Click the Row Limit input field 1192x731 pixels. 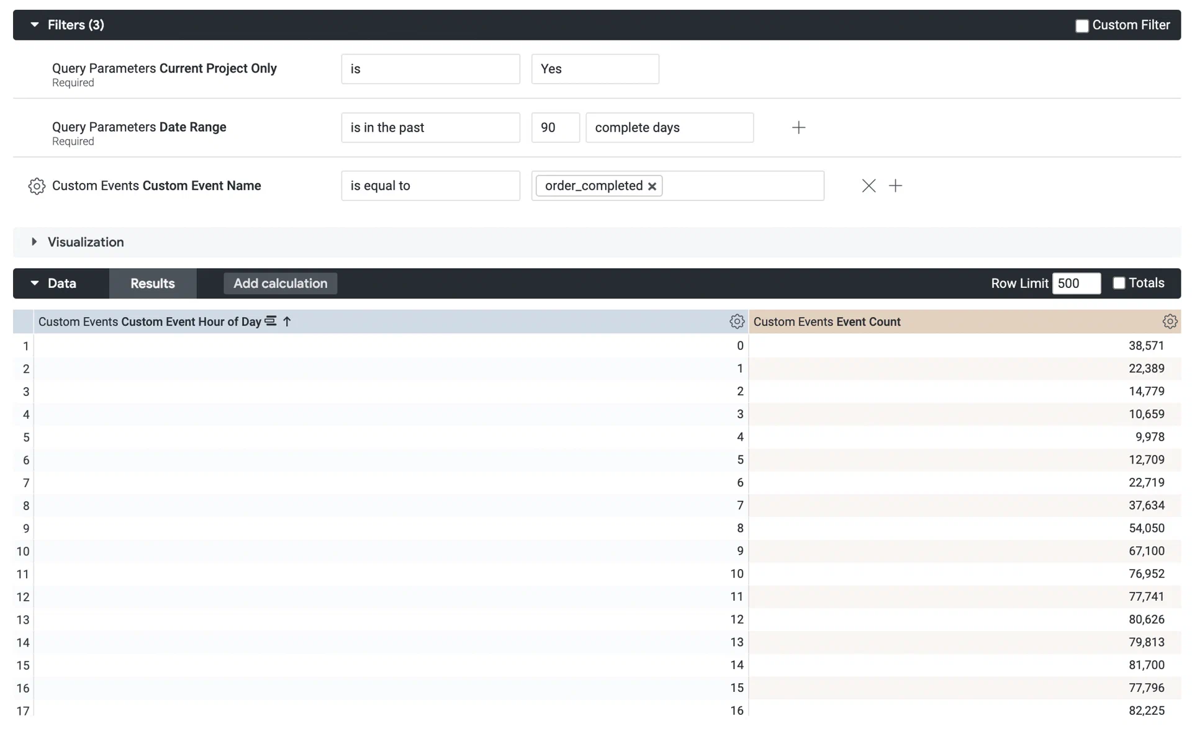point(1076,283)
